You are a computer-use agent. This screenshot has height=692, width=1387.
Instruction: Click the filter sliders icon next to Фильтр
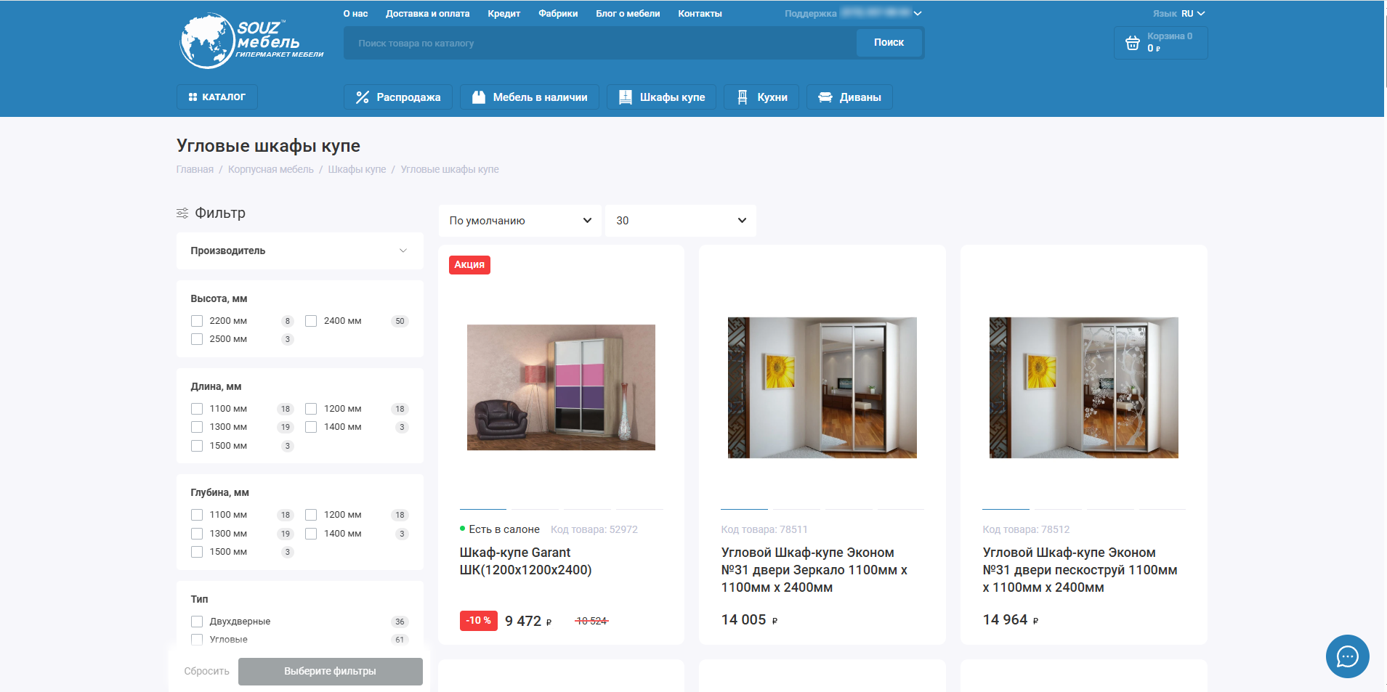[x=182, y=213]
